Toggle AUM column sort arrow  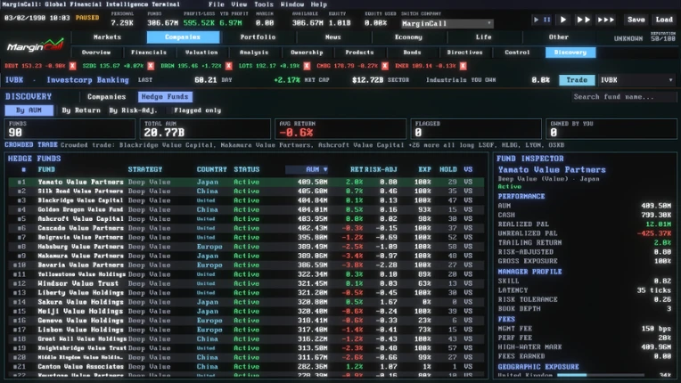[x=325, y=169]
